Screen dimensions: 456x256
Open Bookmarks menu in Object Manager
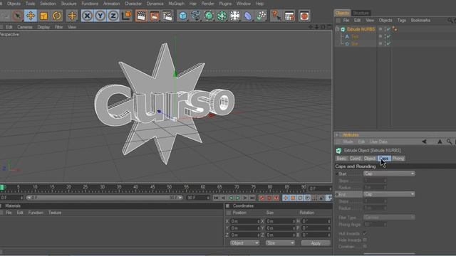(420, 21)
